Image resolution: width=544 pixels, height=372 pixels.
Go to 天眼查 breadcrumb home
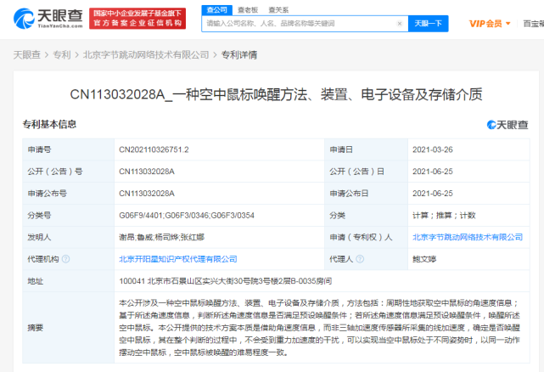(26, 55)
